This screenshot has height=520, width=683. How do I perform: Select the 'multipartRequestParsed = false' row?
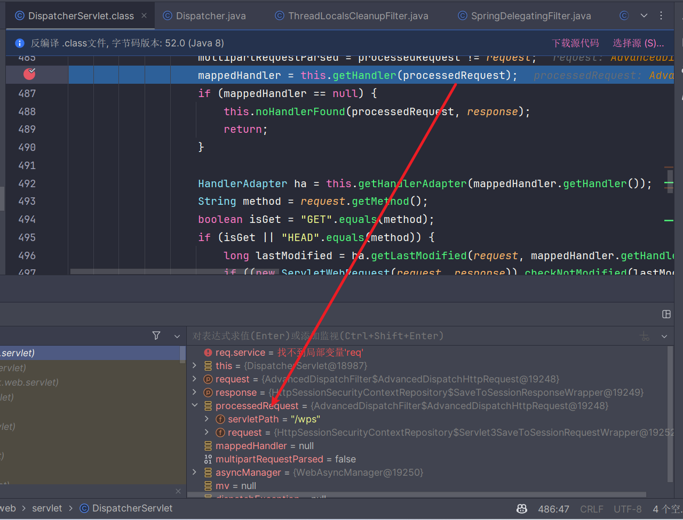[427, 459]
